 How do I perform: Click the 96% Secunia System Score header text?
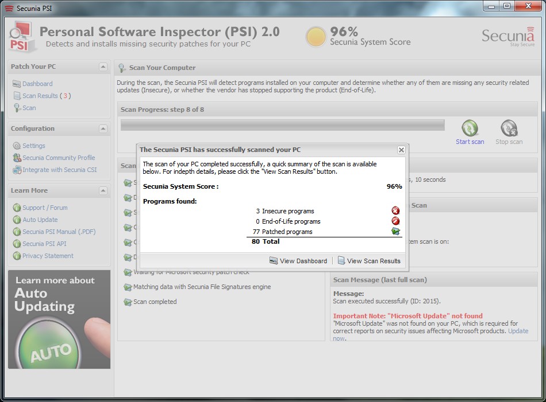370,36
